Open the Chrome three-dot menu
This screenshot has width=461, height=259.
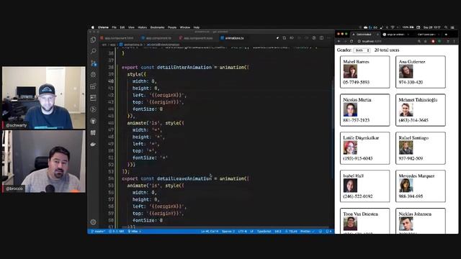click(455, 42)
